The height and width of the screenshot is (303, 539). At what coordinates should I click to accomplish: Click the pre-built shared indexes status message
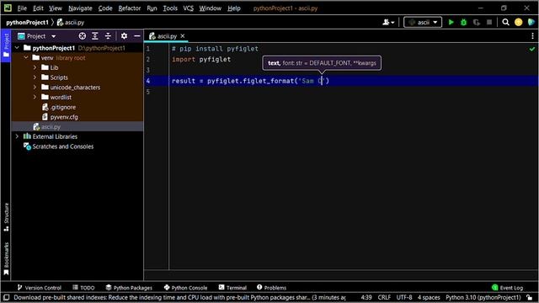point(179,297)
